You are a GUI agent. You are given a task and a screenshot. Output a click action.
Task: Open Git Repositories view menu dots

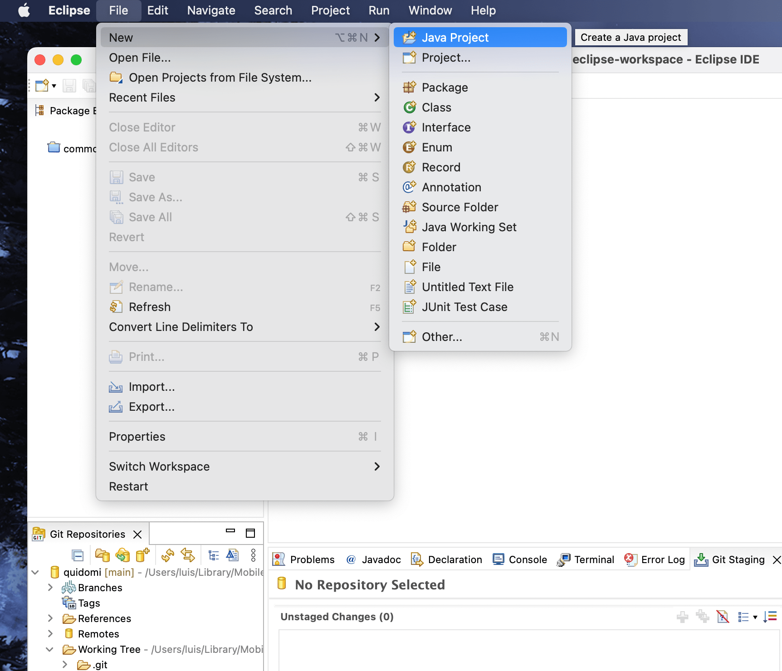point(253,555)
